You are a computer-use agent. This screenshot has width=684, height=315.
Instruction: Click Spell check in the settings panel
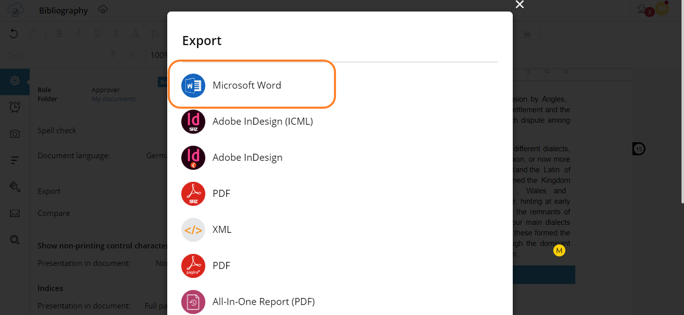click(57, 131)
